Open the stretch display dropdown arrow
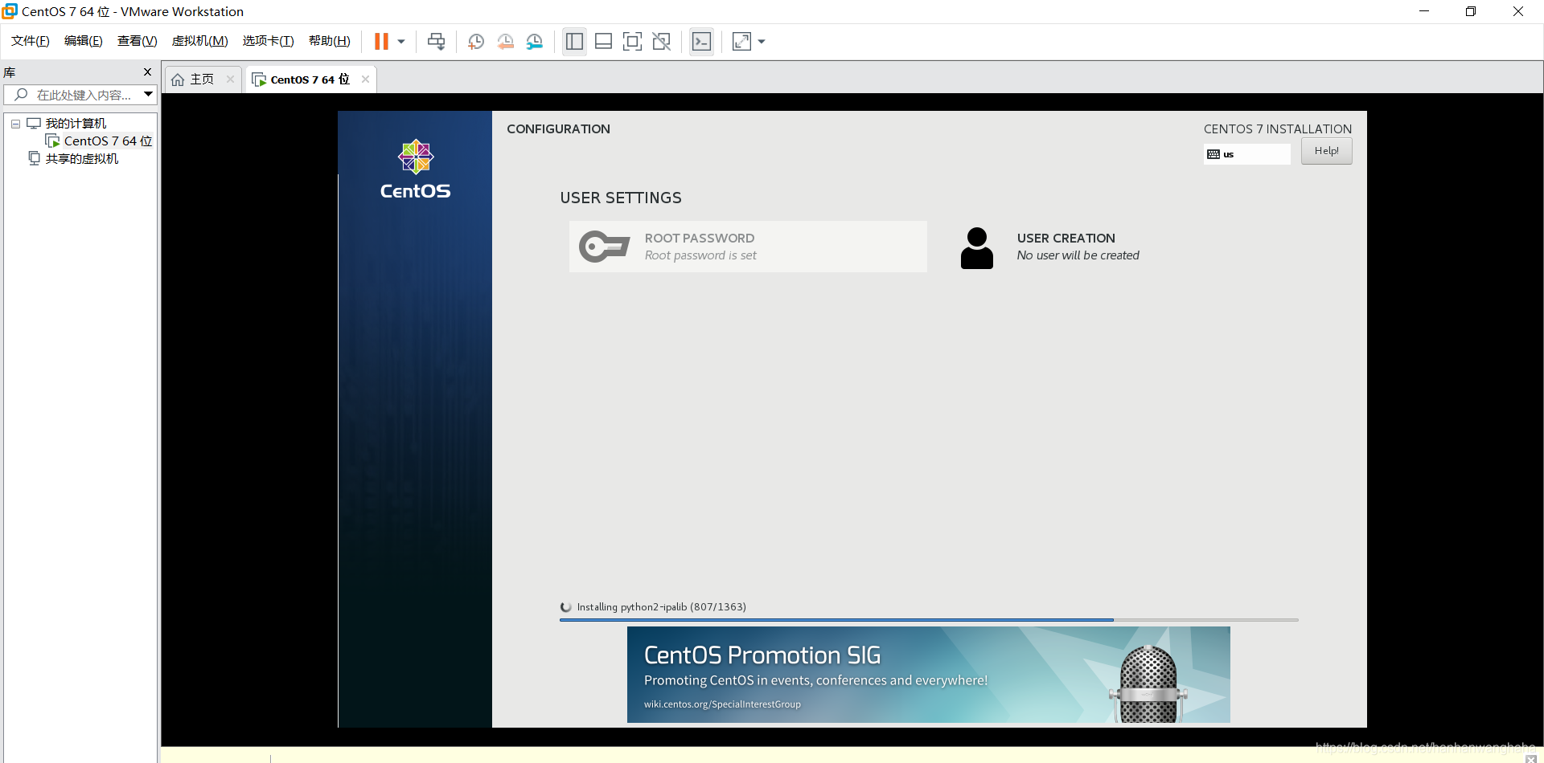 pyautogui.click(x=762, y=42)
